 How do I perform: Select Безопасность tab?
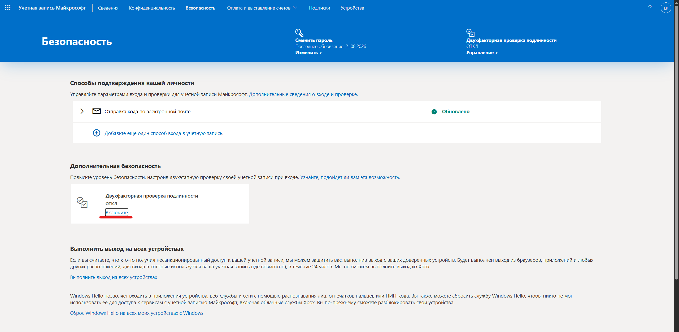201,8
